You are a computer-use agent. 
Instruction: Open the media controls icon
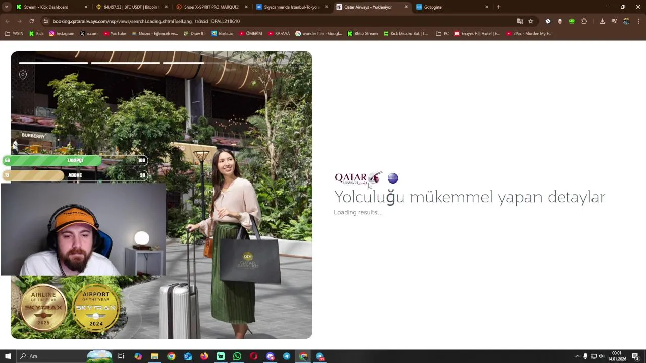click(614, 21)
